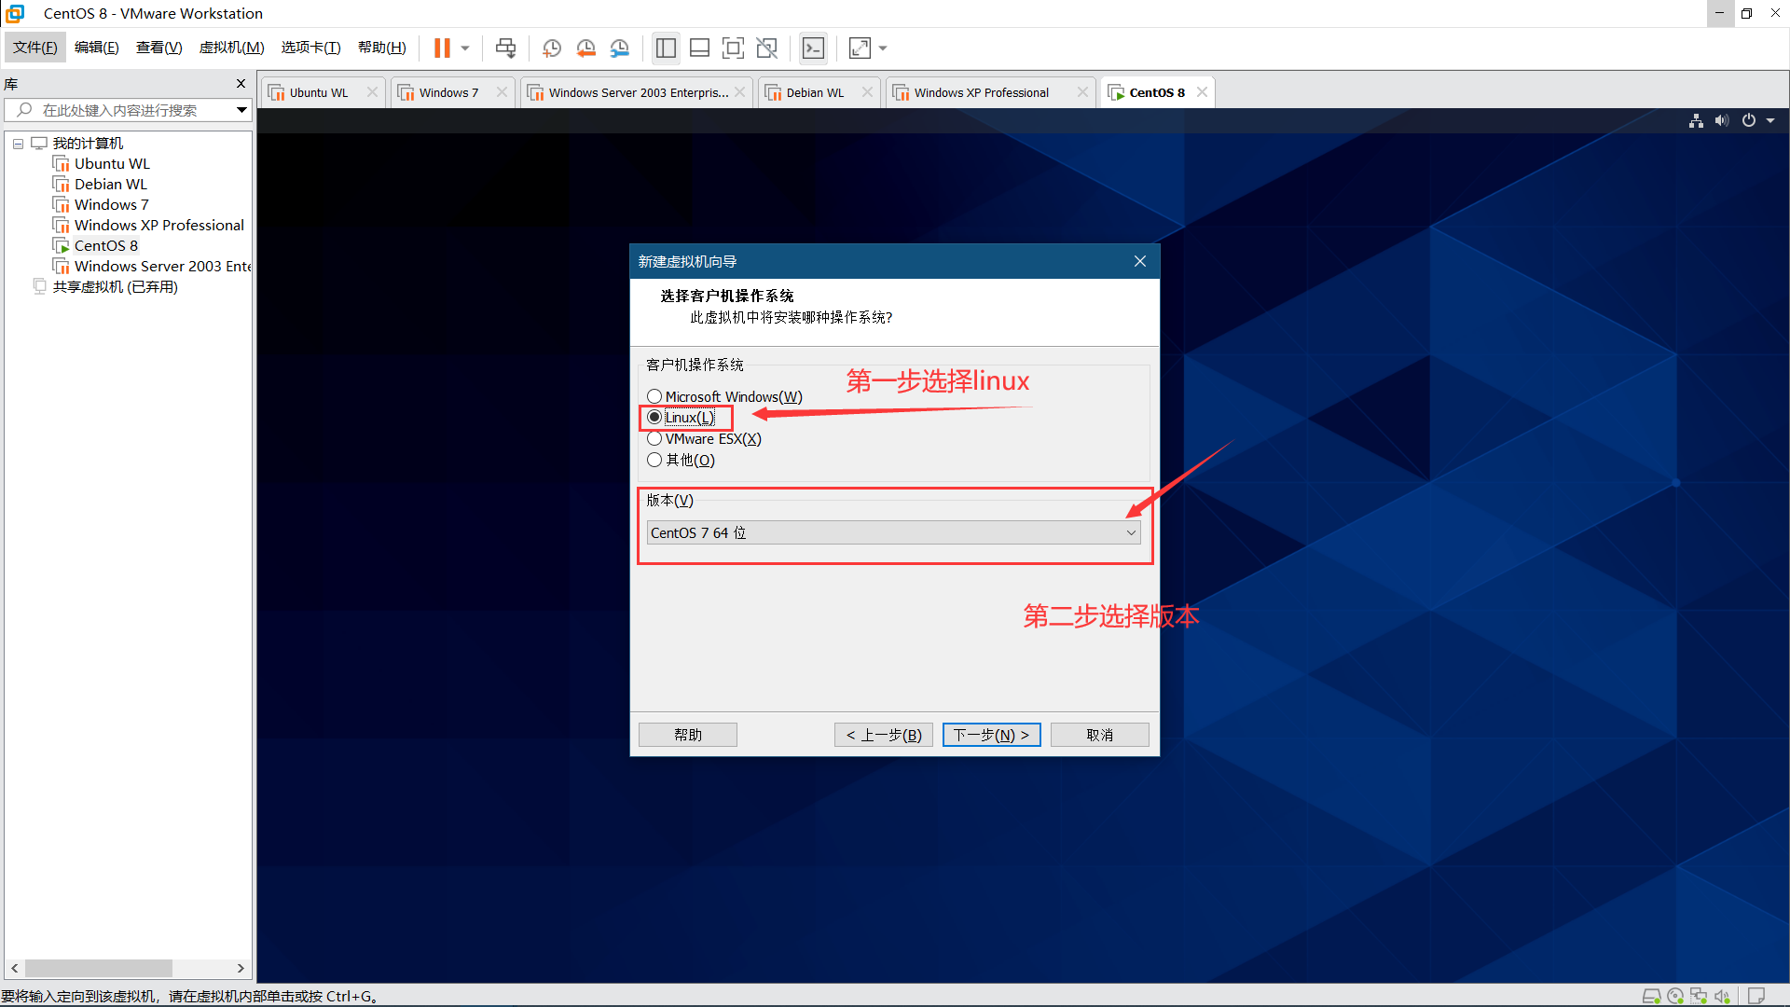Image resolution: width=1790 pixels, height=1007 pixels.
Task: Close the CentOS 8 tab
Action: coord(1202,92)
